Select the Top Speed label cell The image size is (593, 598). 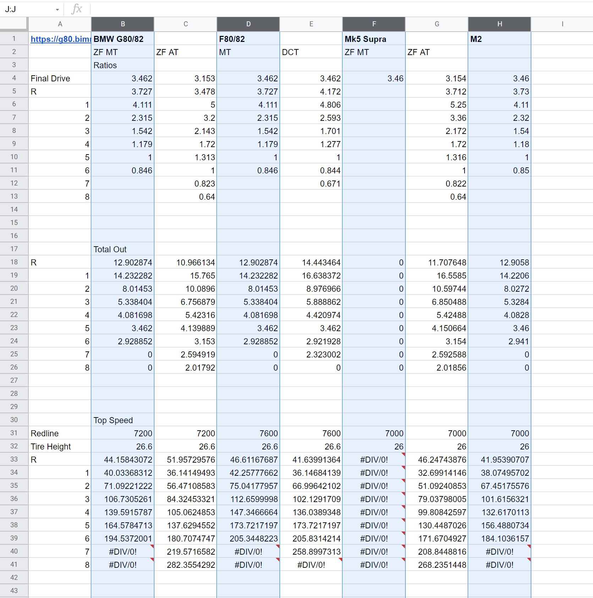123,420
